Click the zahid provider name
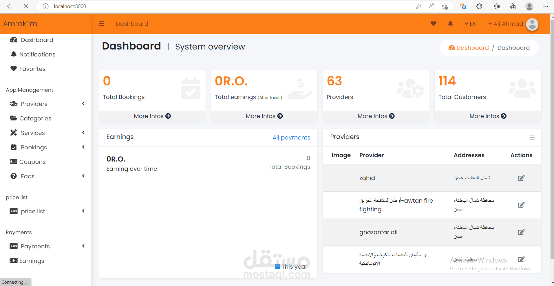 [367, 178]
